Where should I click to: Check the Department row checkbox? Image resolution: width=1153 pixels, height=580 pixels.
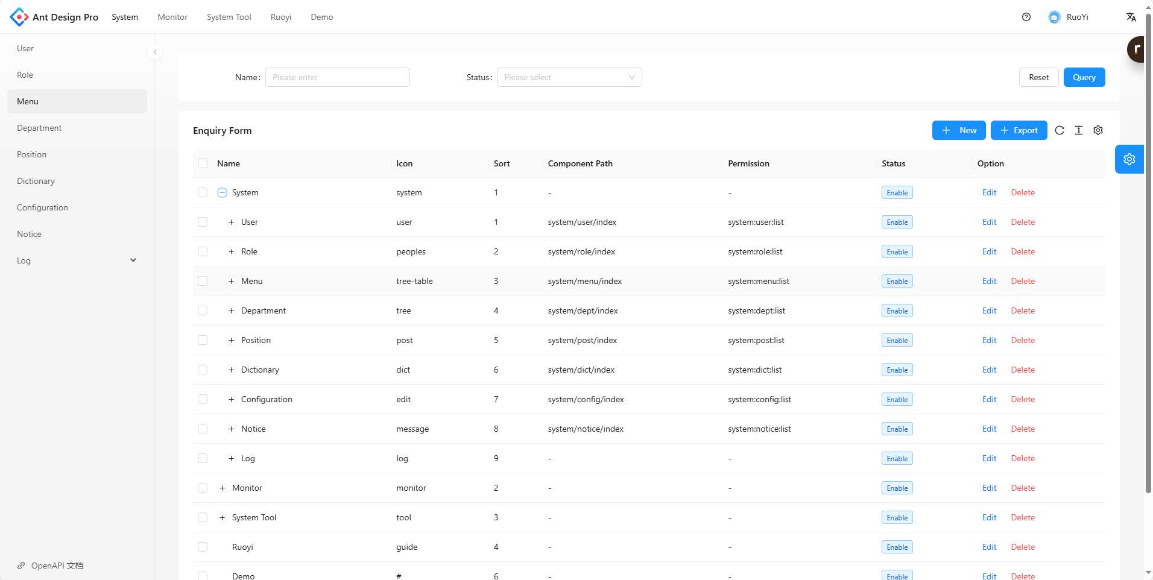[x=203, y=310]
